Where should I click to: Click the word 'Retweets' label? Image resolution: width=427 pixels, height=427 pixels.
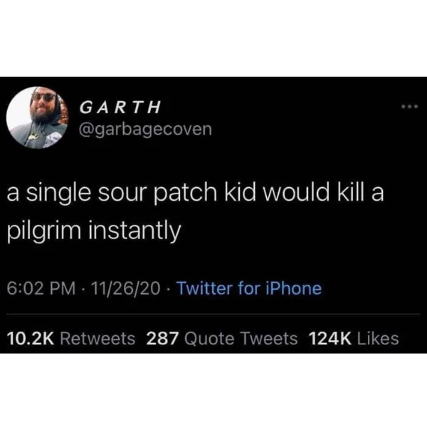pos(97,339)
